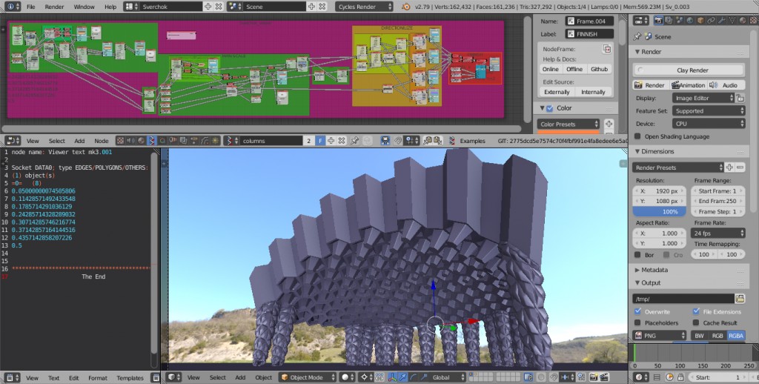The height and width of the screenshot is (384, 759).
Task: Open the Modifiers wrench tab
Action: coord(722,20)
